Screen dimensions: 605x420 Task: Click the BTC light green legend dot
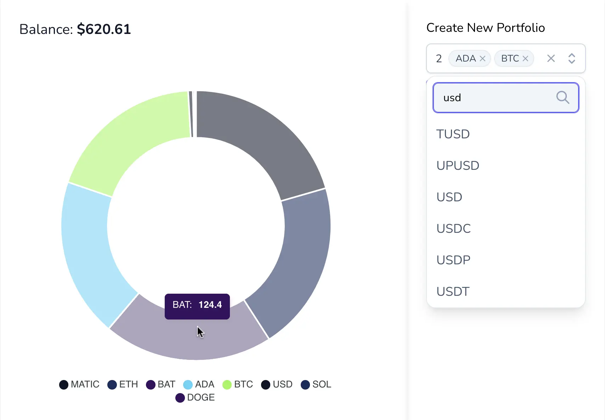point(227,385)
